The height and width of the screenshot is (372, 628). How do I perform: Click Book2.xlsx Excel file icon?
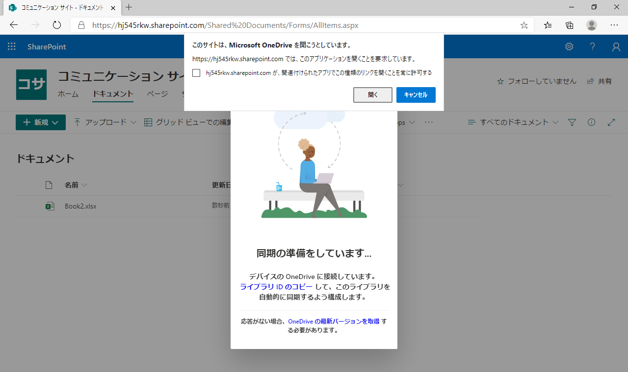pos(50,206)
